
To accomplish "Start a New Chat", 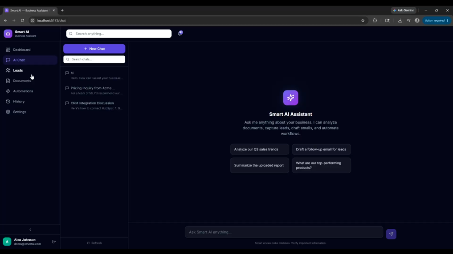I will [94, 49].
